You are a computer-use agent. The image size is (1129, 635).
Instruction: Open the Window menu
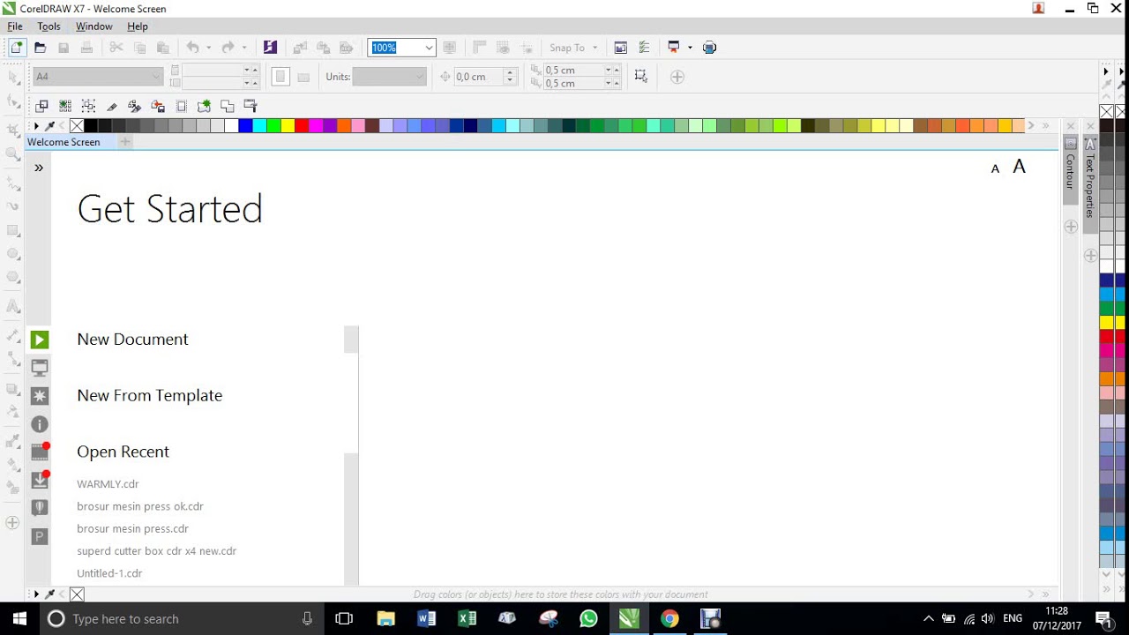(93, 26)
